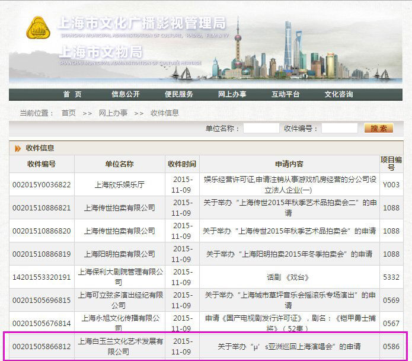
Task: Focus the 单位名称 search input field
Action: click(261, 128)
